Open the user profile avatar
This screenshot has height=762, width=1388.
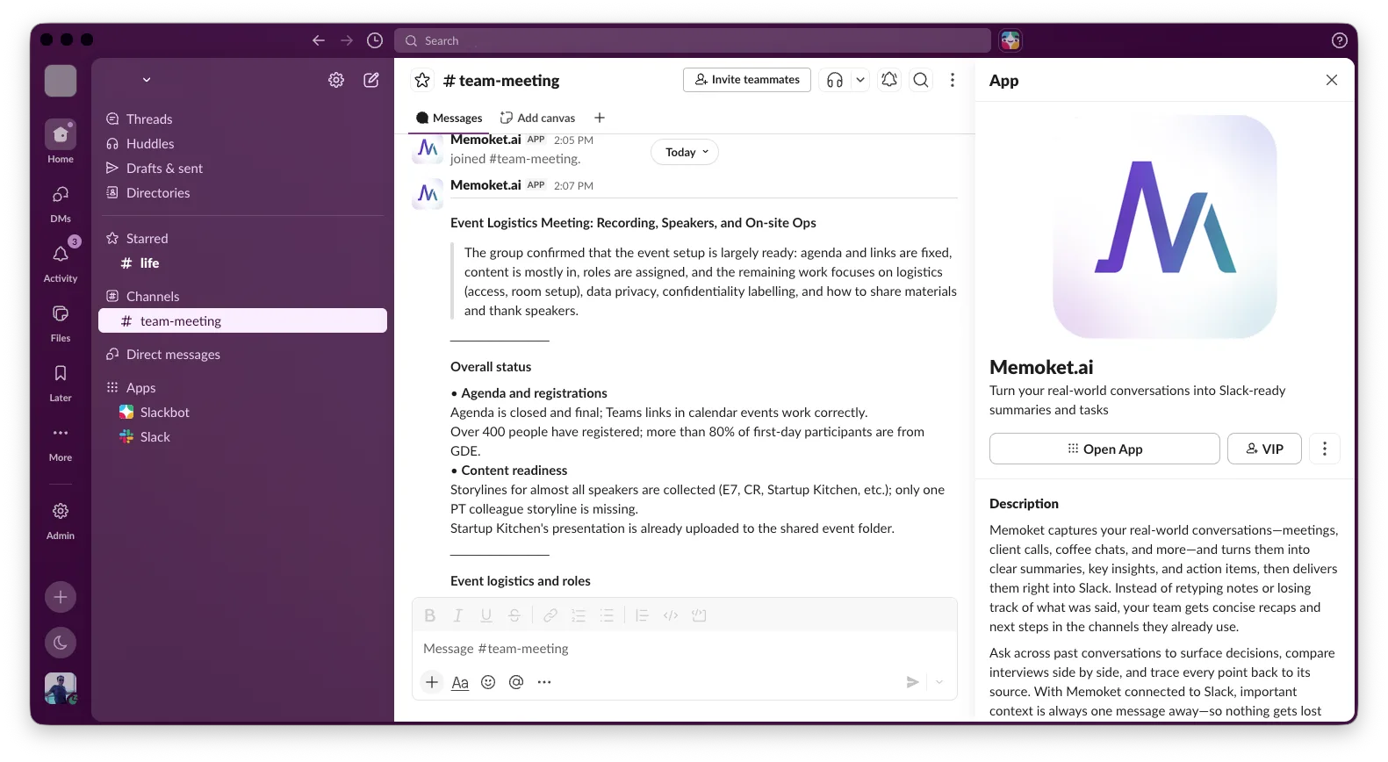coord(61,688)
